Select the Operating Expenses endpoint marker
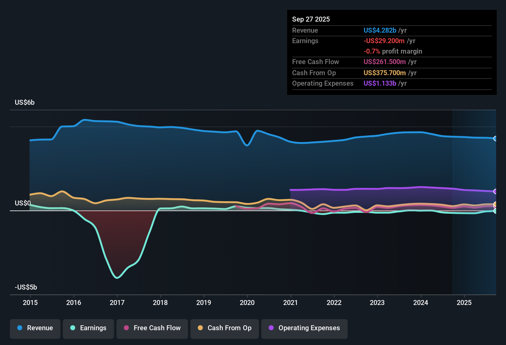 496,192
